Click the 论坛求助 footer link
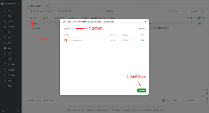209x113 pixels. pyautogui.click(x=116, y=110)
